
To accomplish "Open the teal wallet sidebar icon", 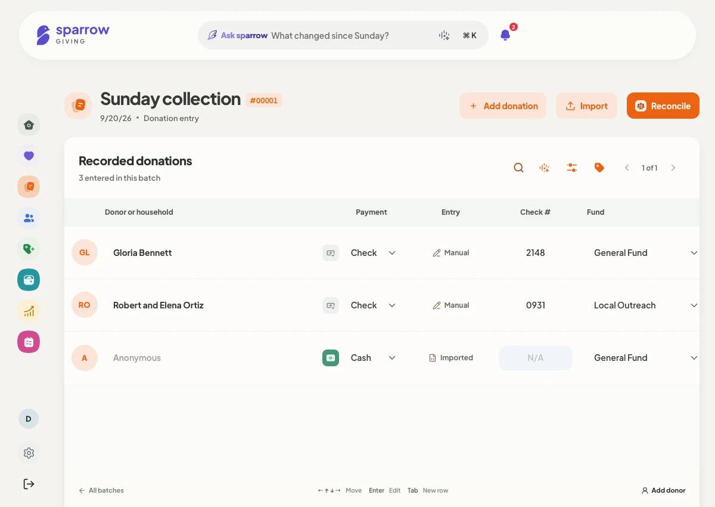I will click(29, 280).
